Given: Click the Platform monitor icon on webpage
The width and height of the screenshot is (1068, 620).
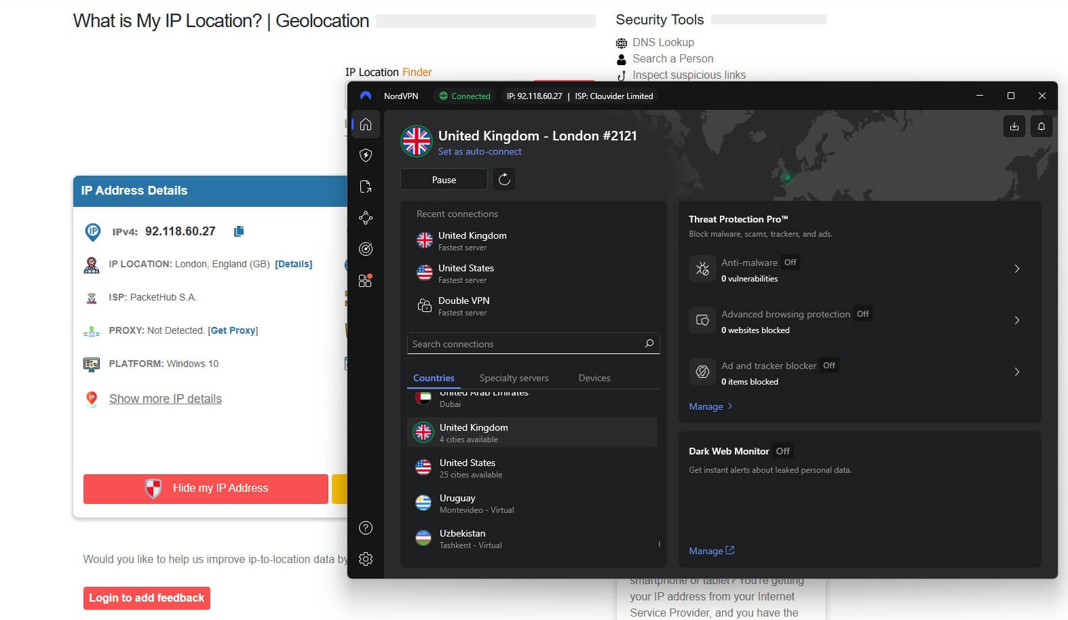Looking at the screenshot, I should [92, 364].
